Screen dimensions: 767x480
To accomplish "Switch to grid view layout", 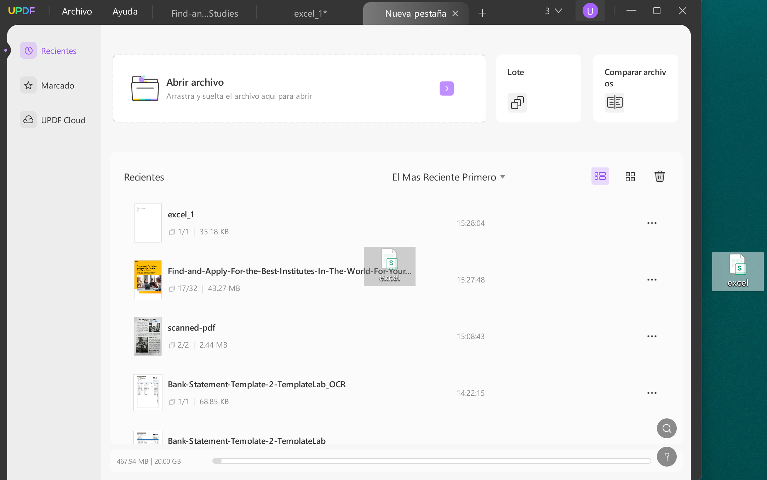I will (630, 176).
